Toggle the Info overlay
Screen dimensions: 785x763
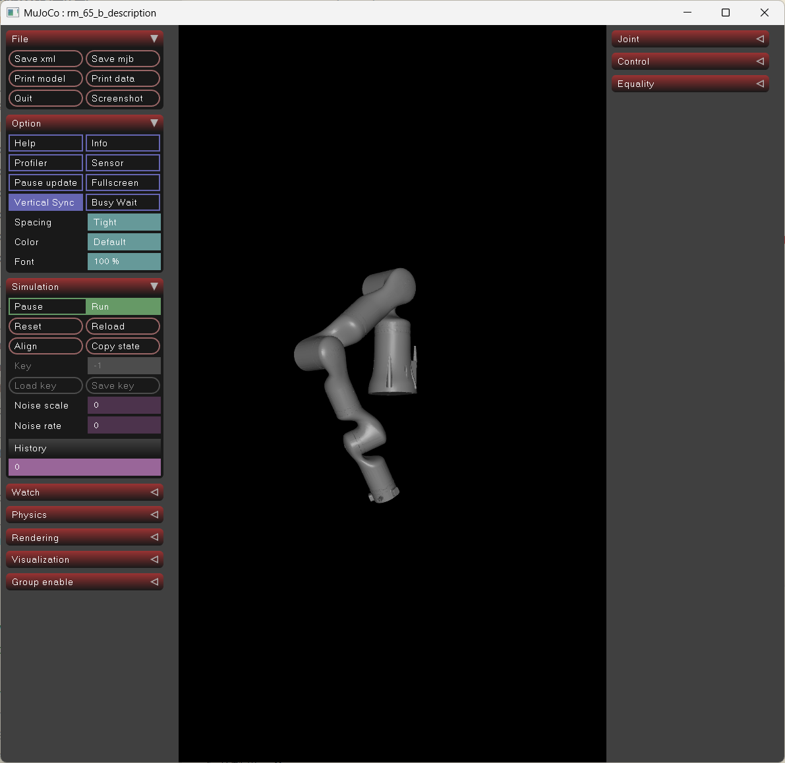[123, 143]
